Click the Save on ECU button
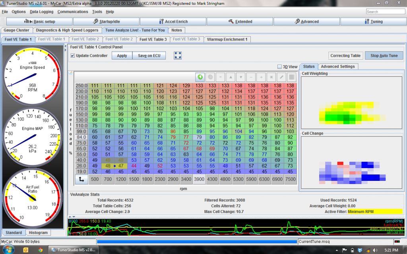The height and width of the screenshot is (254, 407). coord(149,56)
